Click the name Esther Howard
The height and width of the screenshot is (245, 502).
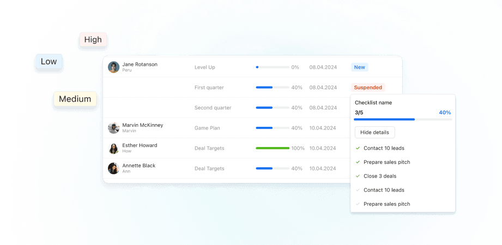click(x=140, y=145)
